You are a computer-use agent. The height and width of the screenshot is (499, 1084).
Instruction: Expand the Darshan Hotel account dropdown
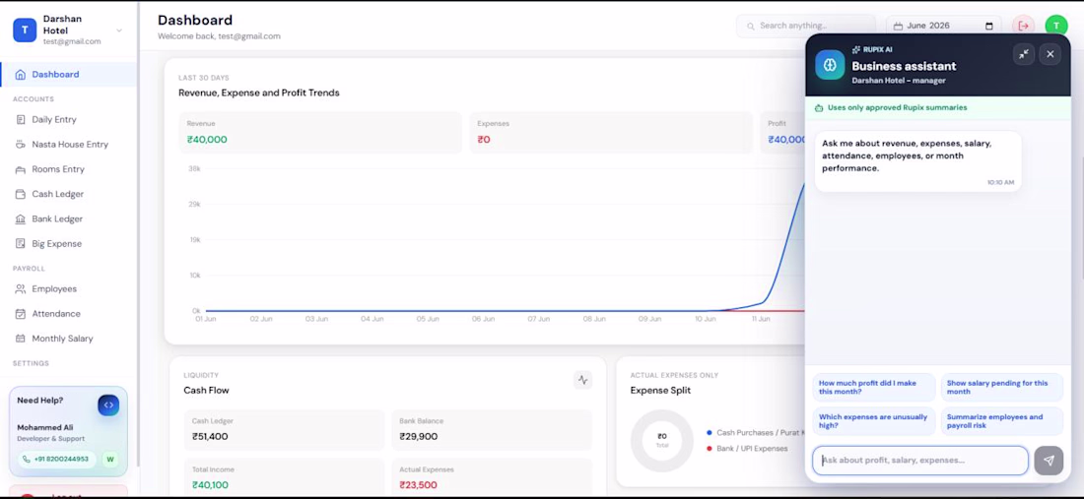click(x=119, y=31)
